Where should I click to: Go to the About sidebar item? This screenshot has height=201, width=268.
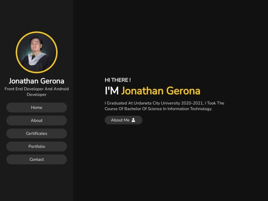pos(37,121)
